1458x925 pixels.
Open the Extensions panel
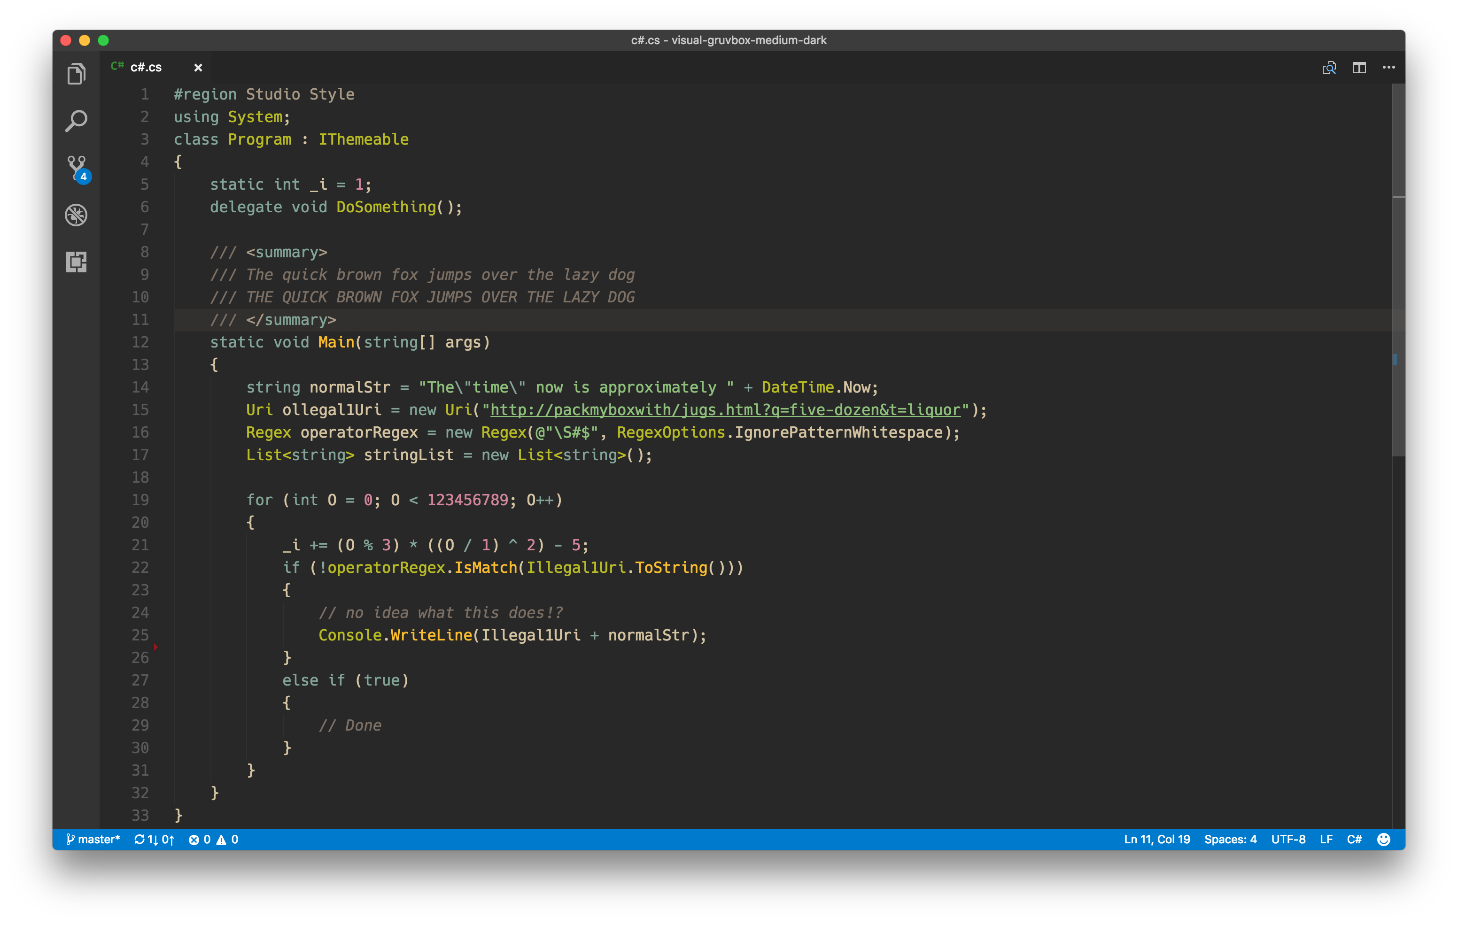pyautogui.click(x=76, y=262)
